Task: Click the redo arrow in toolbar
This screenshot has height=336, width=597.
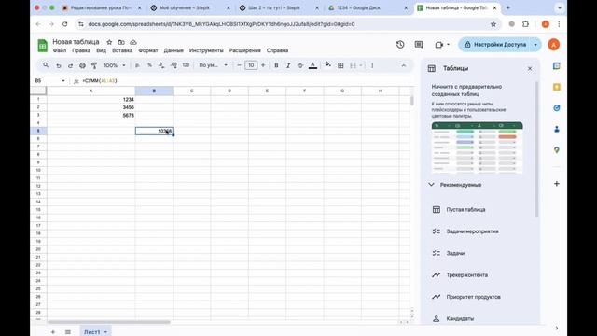Action: (x=71, y=65)
